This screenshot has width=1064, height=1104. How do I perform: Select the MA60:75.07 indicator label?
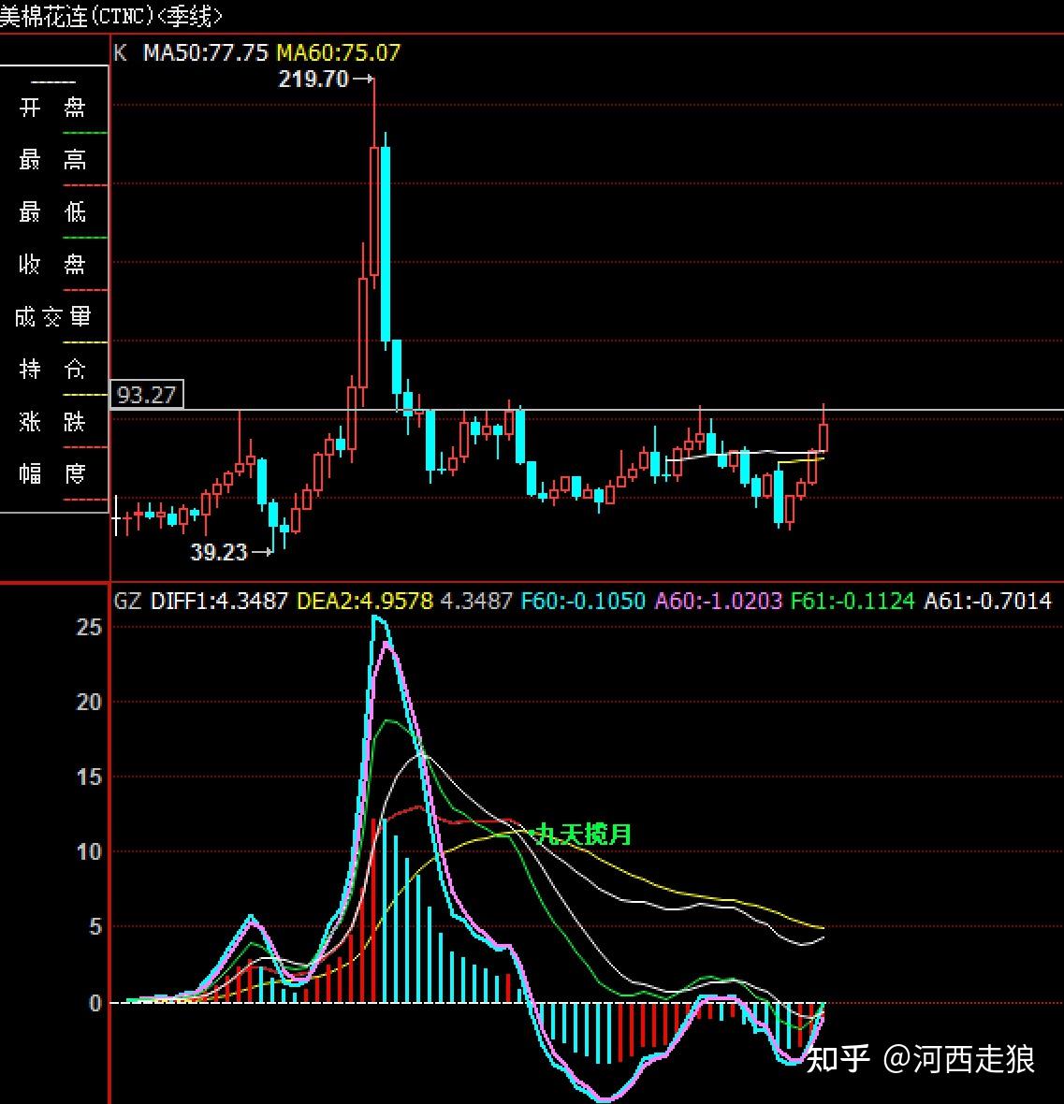(338, 52)
